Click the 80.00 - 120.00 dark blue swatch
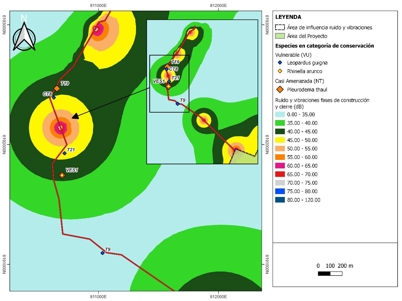 tap(280, 200)
